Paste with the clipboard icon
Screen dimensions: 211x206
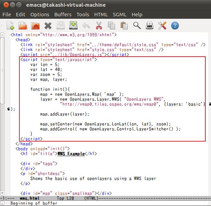click(x=124, y=25)
